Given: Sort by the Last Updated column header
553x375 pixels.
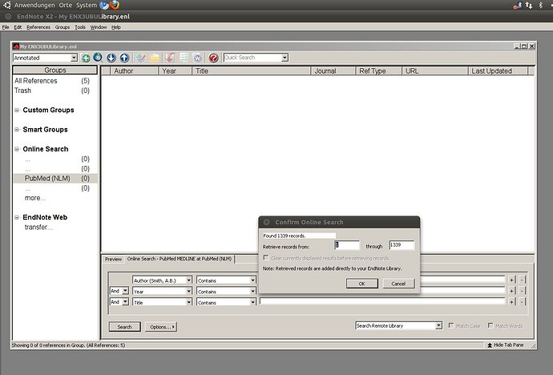Looking at the screenshot, I should coord(498,71).
